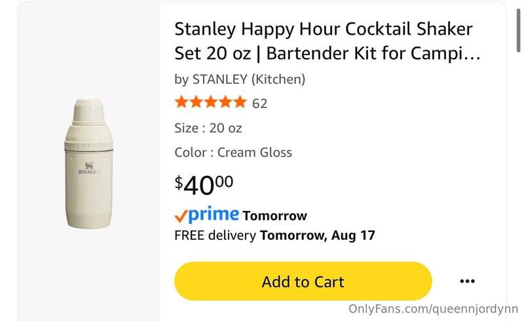Click the middle rating star
Screen dimensions: 524x321
pos(211,102)
